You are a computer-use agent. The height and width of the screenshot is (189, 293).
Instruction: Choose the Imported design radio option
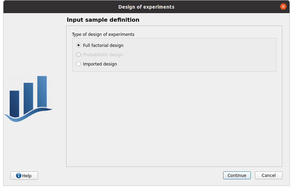tap(79, 64)
